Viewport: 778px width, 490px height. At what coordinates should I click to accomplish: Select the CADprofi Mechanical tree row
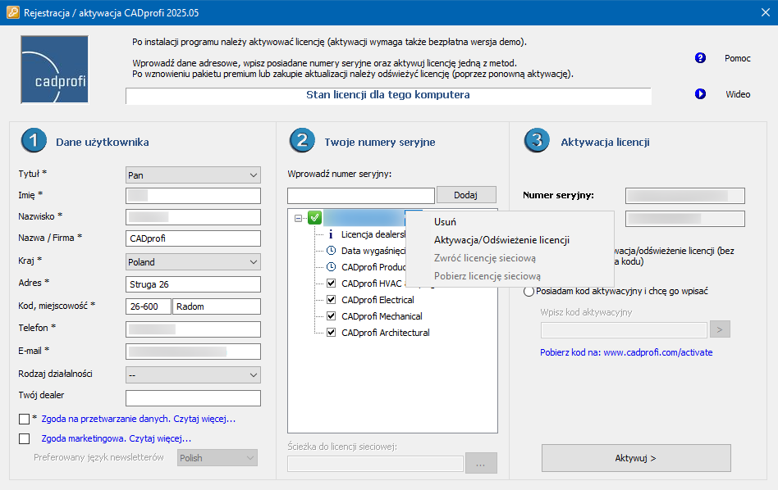coord(382,316)
